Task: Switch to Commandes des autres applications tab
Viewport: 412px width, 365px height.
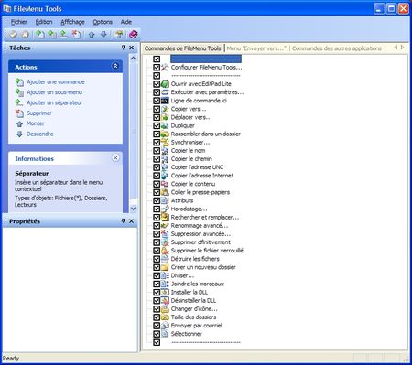Action: [337, 48]
